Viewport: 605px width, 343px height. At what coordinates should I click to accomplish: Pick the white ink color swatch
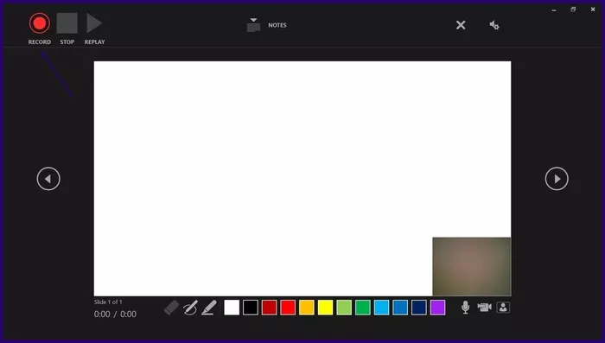coord(232,308)
